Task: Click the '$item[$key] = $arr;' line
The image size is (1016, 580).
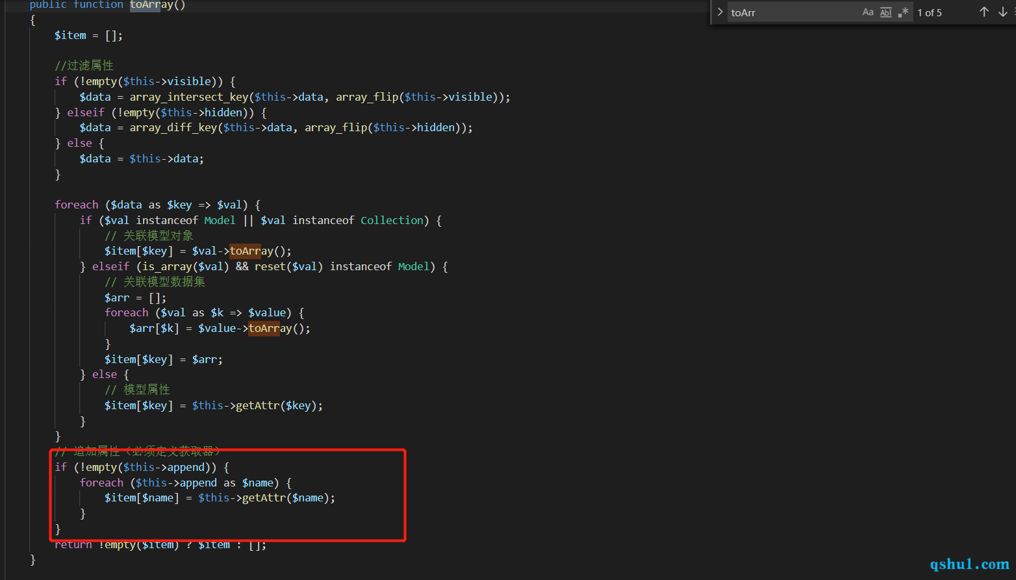Action: point(164,359)
